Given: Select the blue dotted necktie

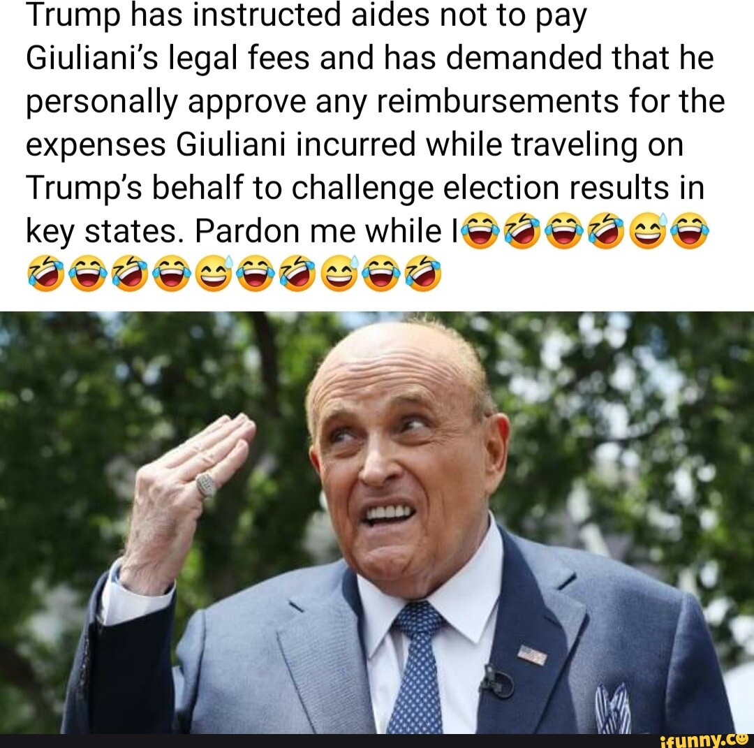Looking at the screenshot, I should 416,668.
